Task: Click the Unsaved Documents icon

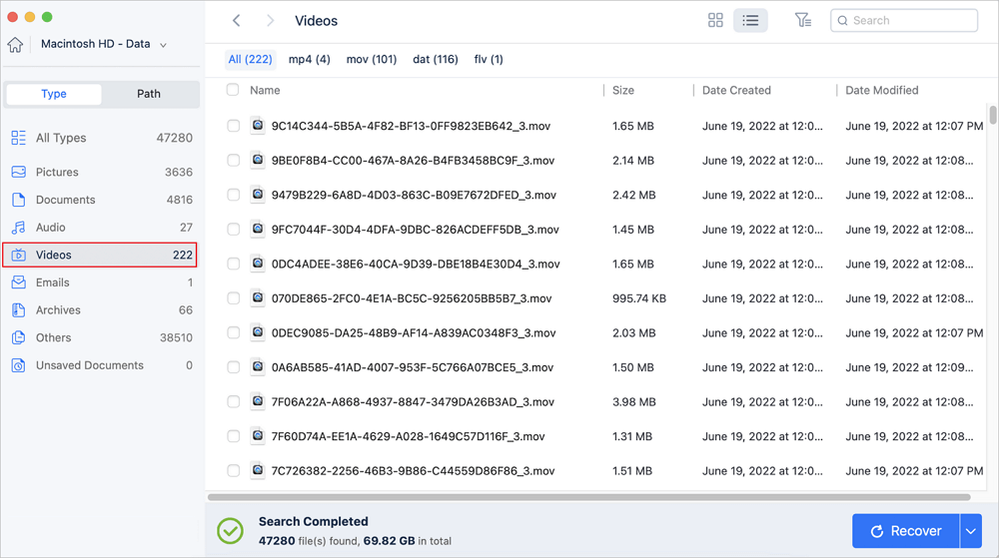Action: (18, 365)
